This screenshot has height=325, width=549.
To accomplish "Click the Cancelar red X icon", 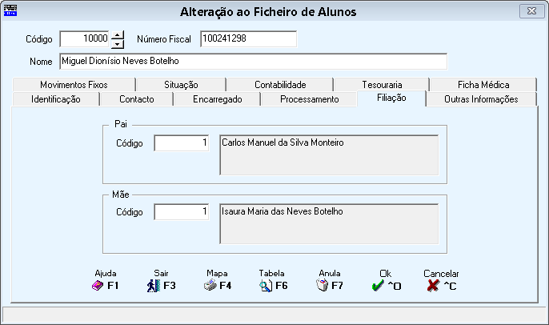I will [x=434, y=285].
